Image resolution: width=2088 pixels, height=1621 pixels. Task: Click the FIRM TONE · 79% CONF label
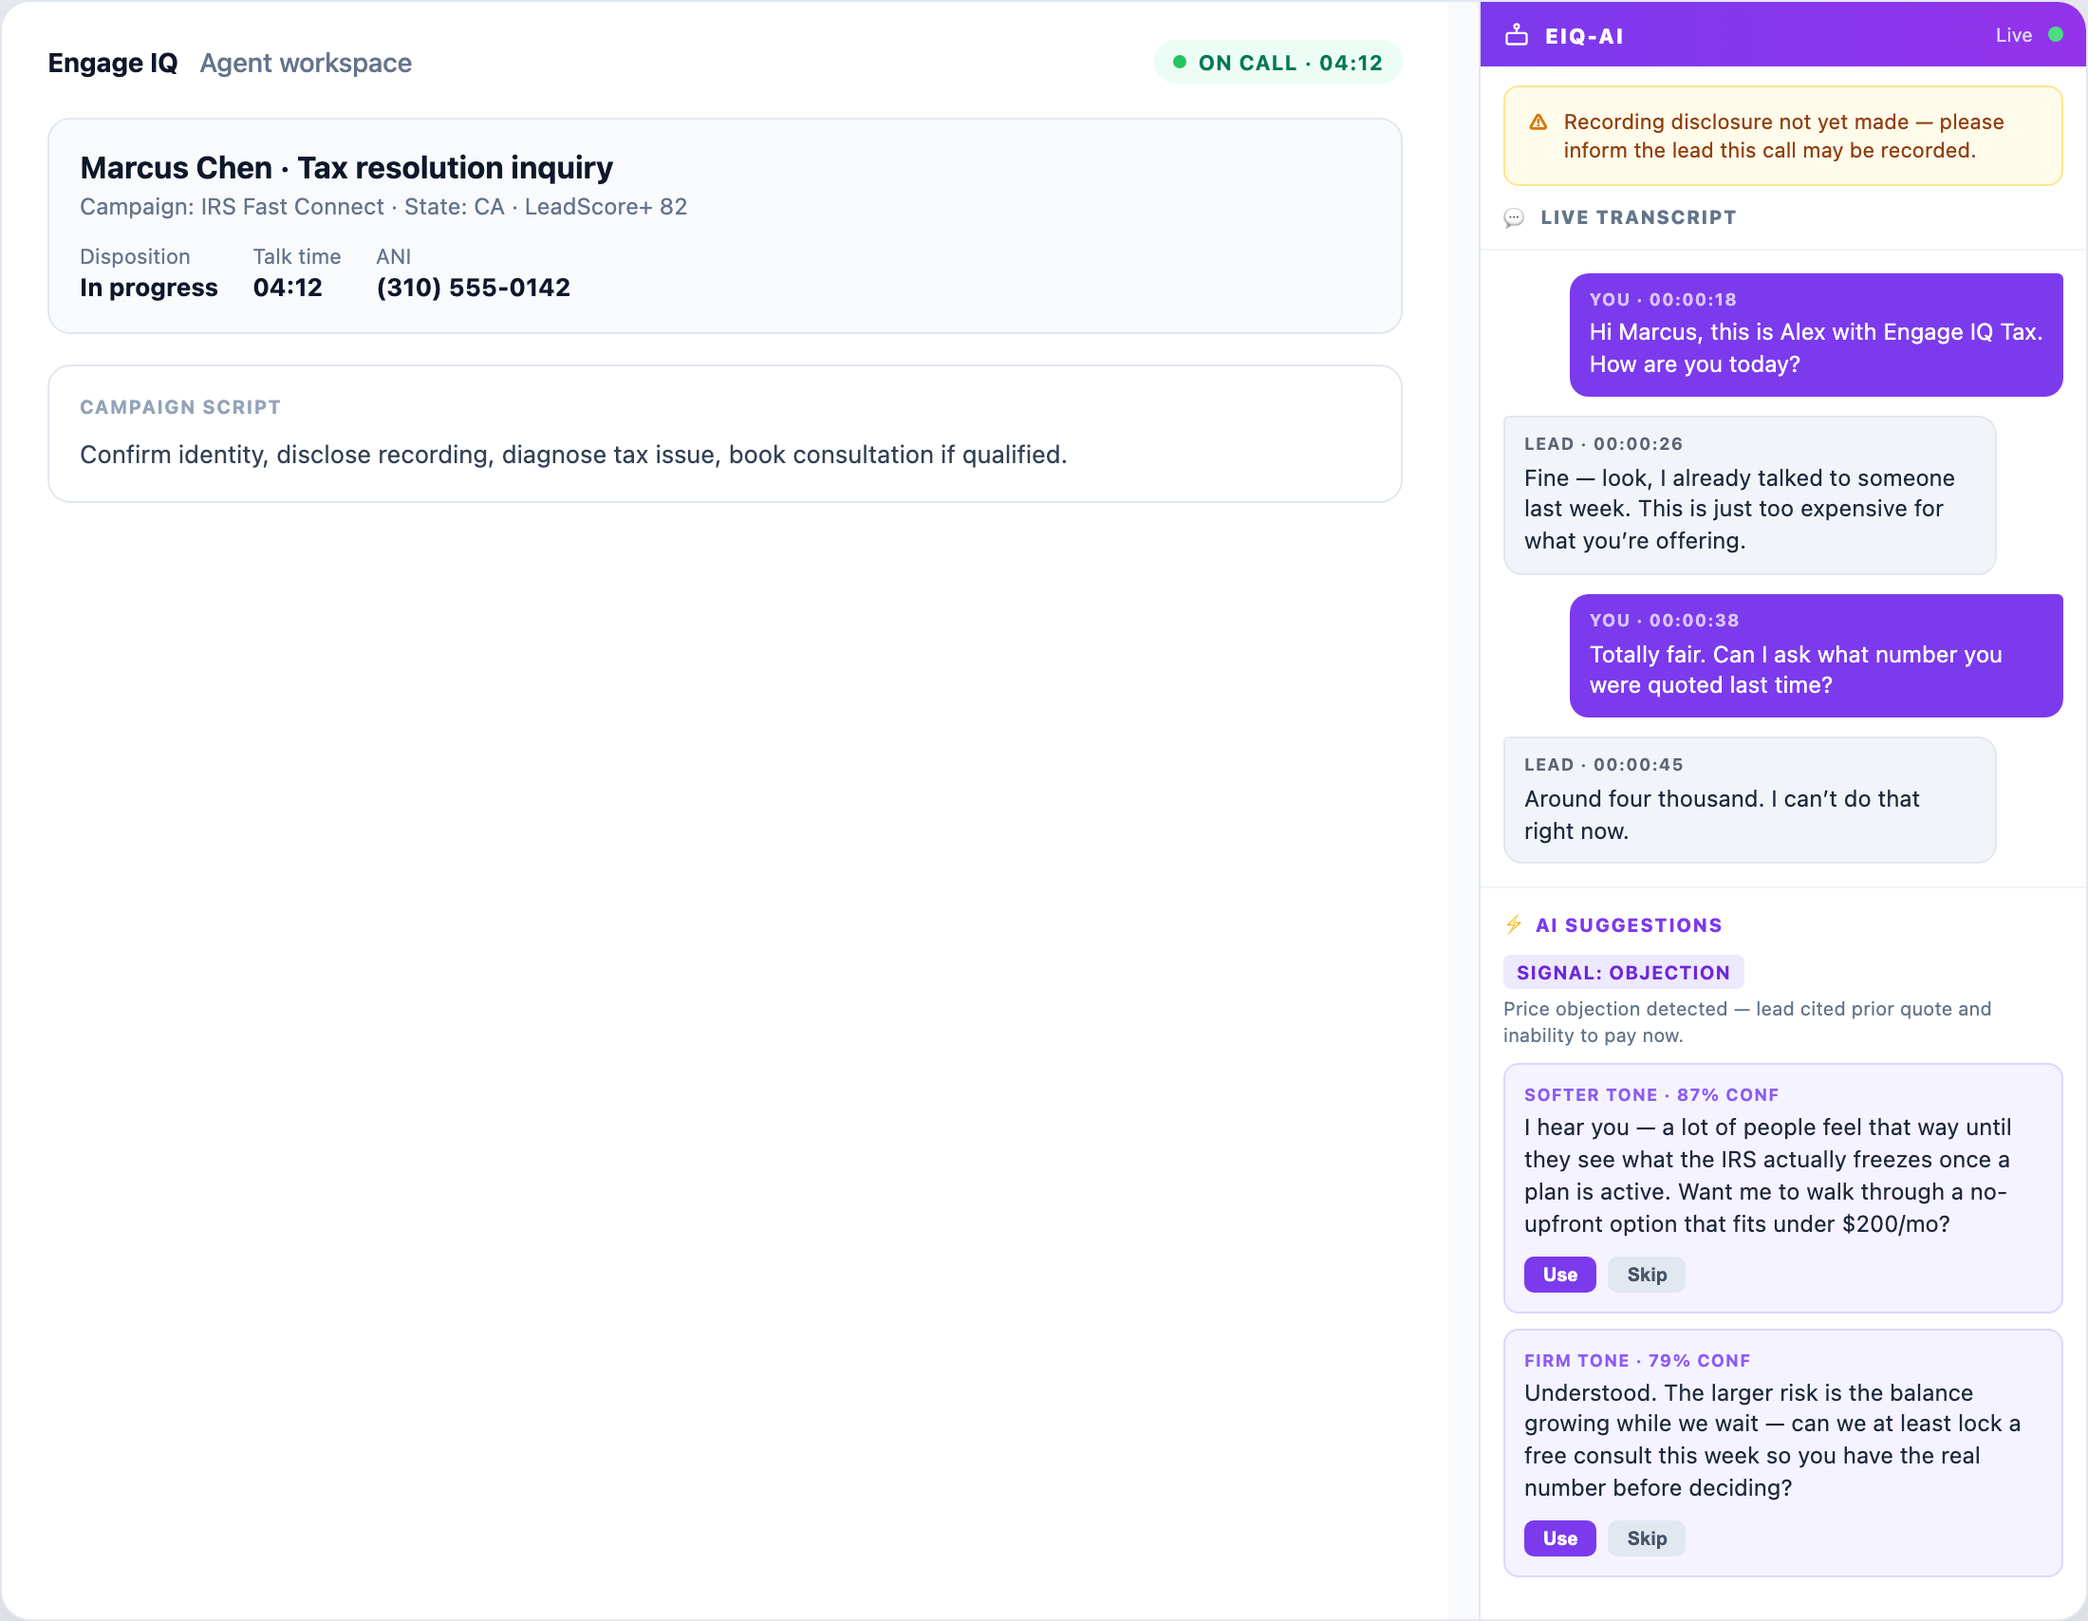point(1637,1361)
